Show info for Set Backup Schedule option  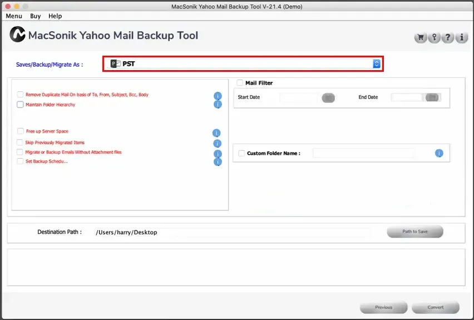[218, 162]
